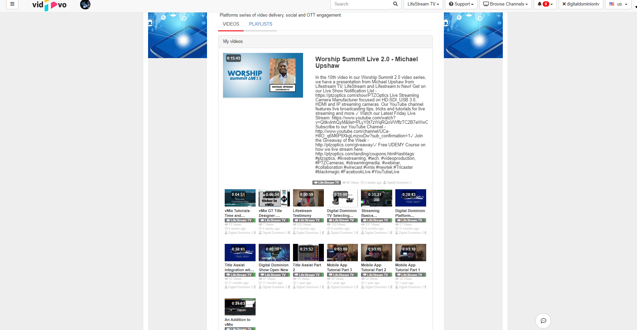This screenshot has width=637, height=330.
Task: Open the notifications bell dropdown
Action: tap(545, 4)
